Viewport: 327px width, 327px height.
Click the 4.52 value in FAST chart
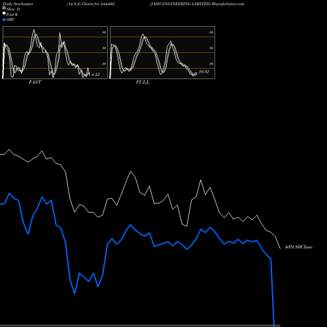95,75
